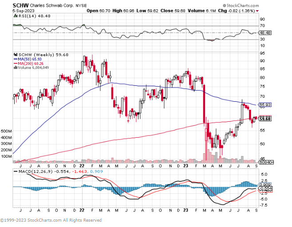Click the 85 price axis label
This screenshot has width=292, height=227.
point(262,69)
